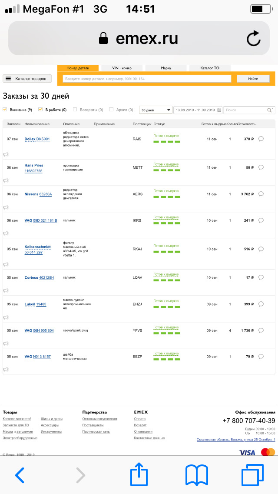Click megaphone icon under Nissens row
278x494 pixels.
(6, 207)
